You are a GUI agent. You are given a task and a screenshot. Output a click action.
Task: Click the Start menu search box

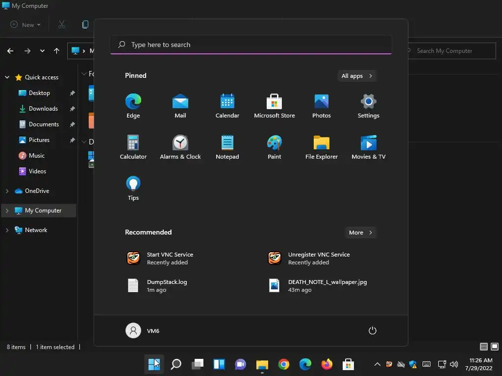(x=251, y=45)
